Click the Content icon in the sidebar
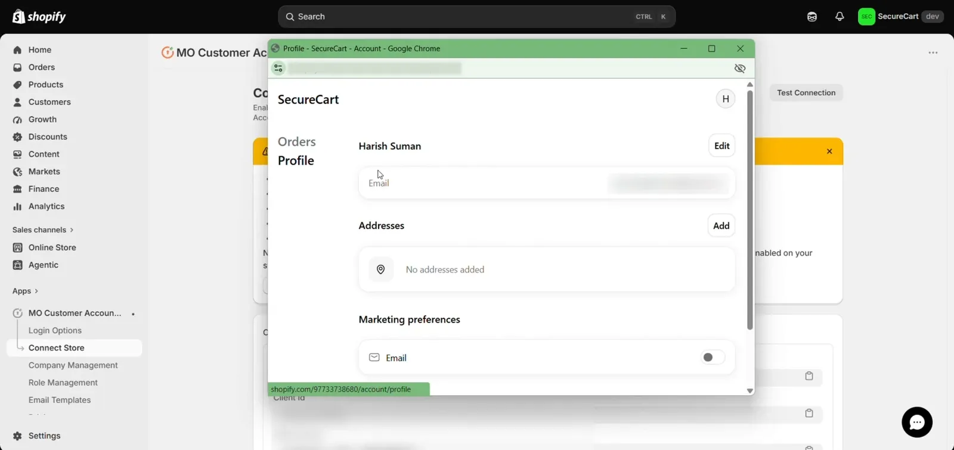 [17, 154]
